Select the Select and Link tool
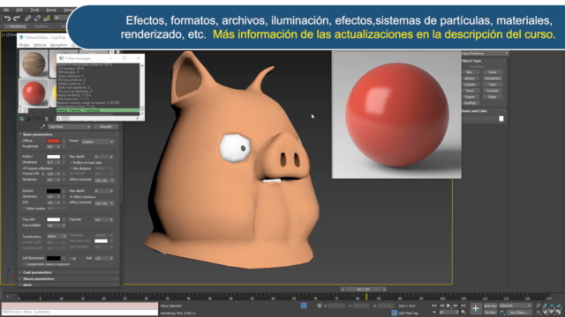 tap(27, 18)
